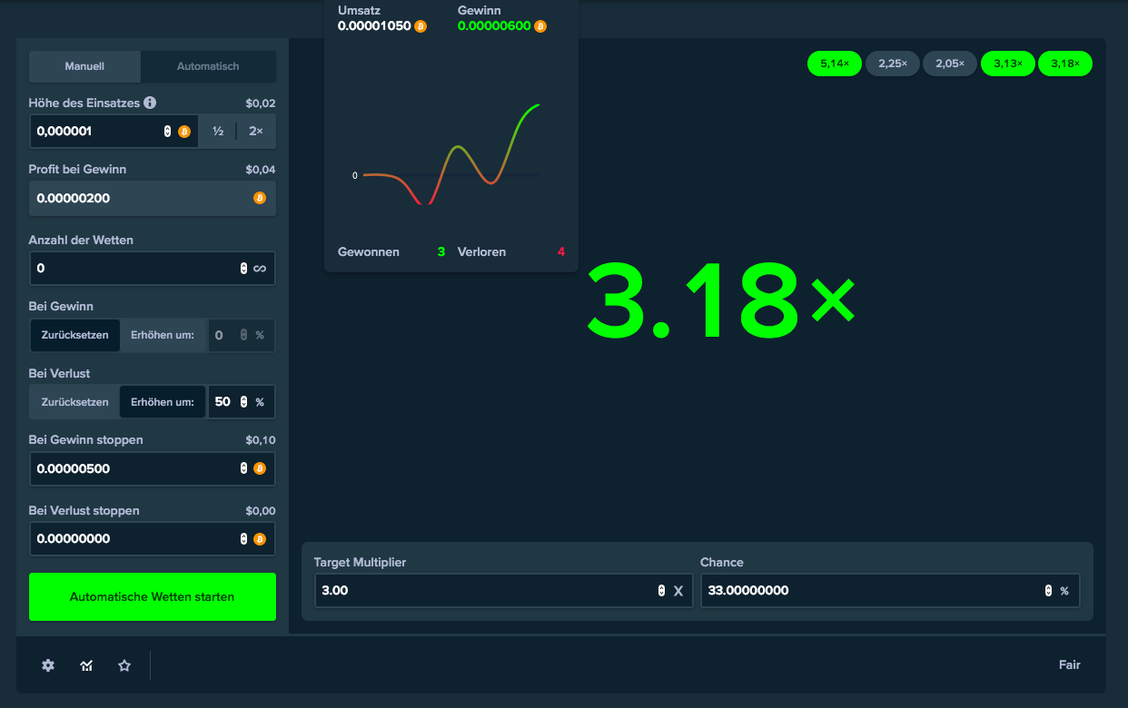This screenshot has width=1128, height=708.
Task: Click the infinity icon in Anzahl der Wetten
Action: [260, 269]
